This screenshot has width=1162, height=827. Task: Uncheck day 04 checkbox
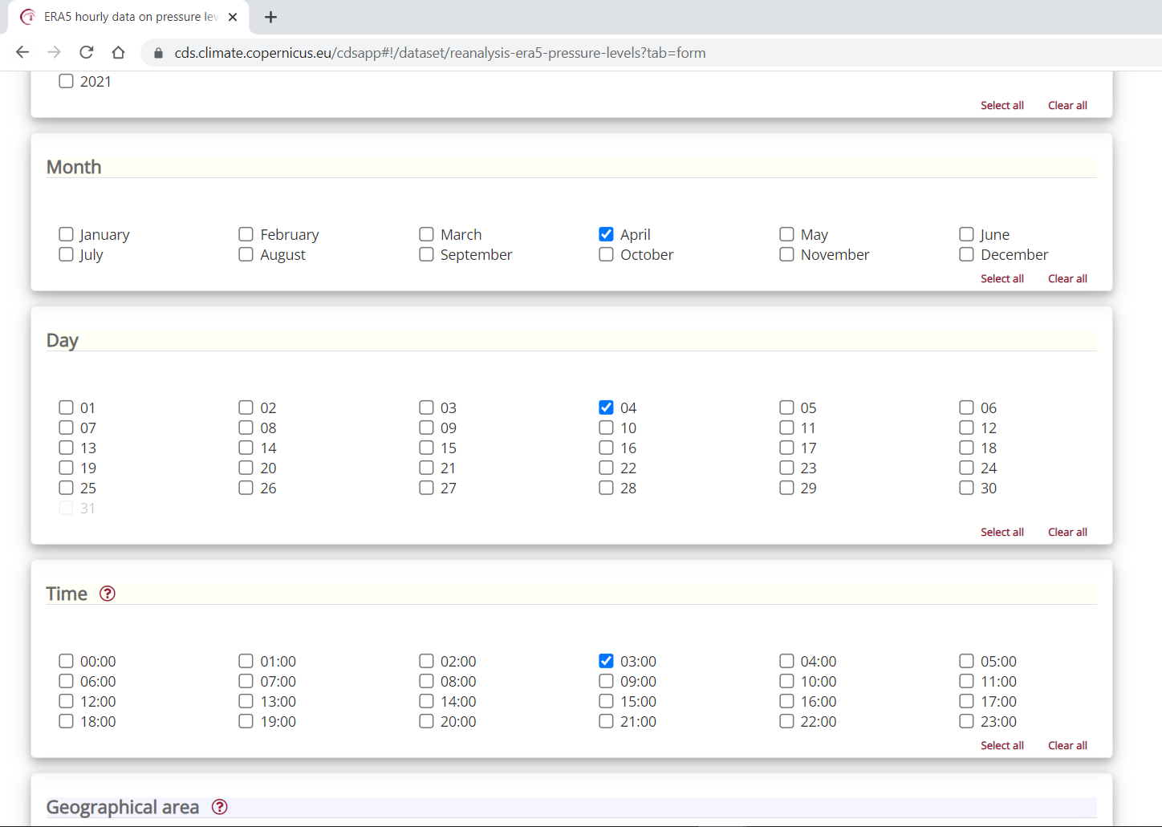pyautogui.click(x=606, y=407)
